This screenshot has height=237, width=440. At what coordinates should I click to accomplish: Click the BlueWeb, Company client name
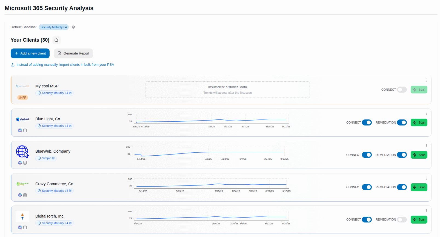coord(53,151)
